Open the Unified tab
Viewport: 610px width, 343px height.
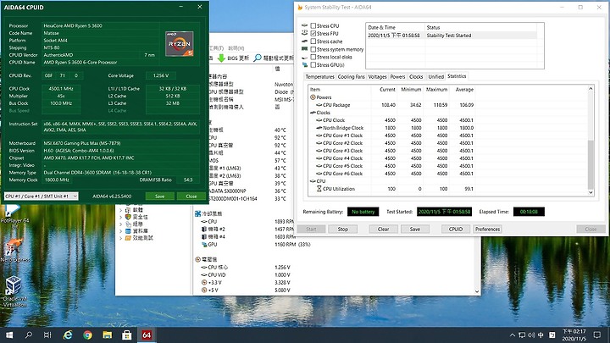(435, 76)
